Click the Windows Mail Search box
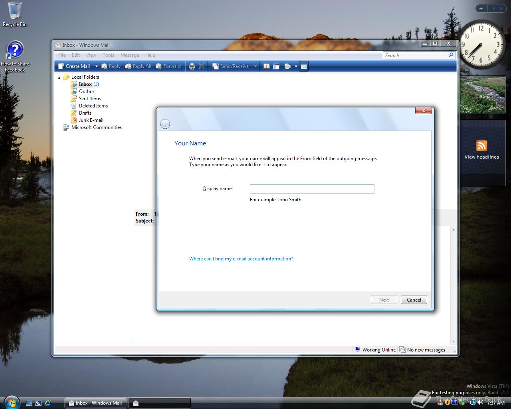This screenshot has width=511, height=409. (x=415, y=55)
